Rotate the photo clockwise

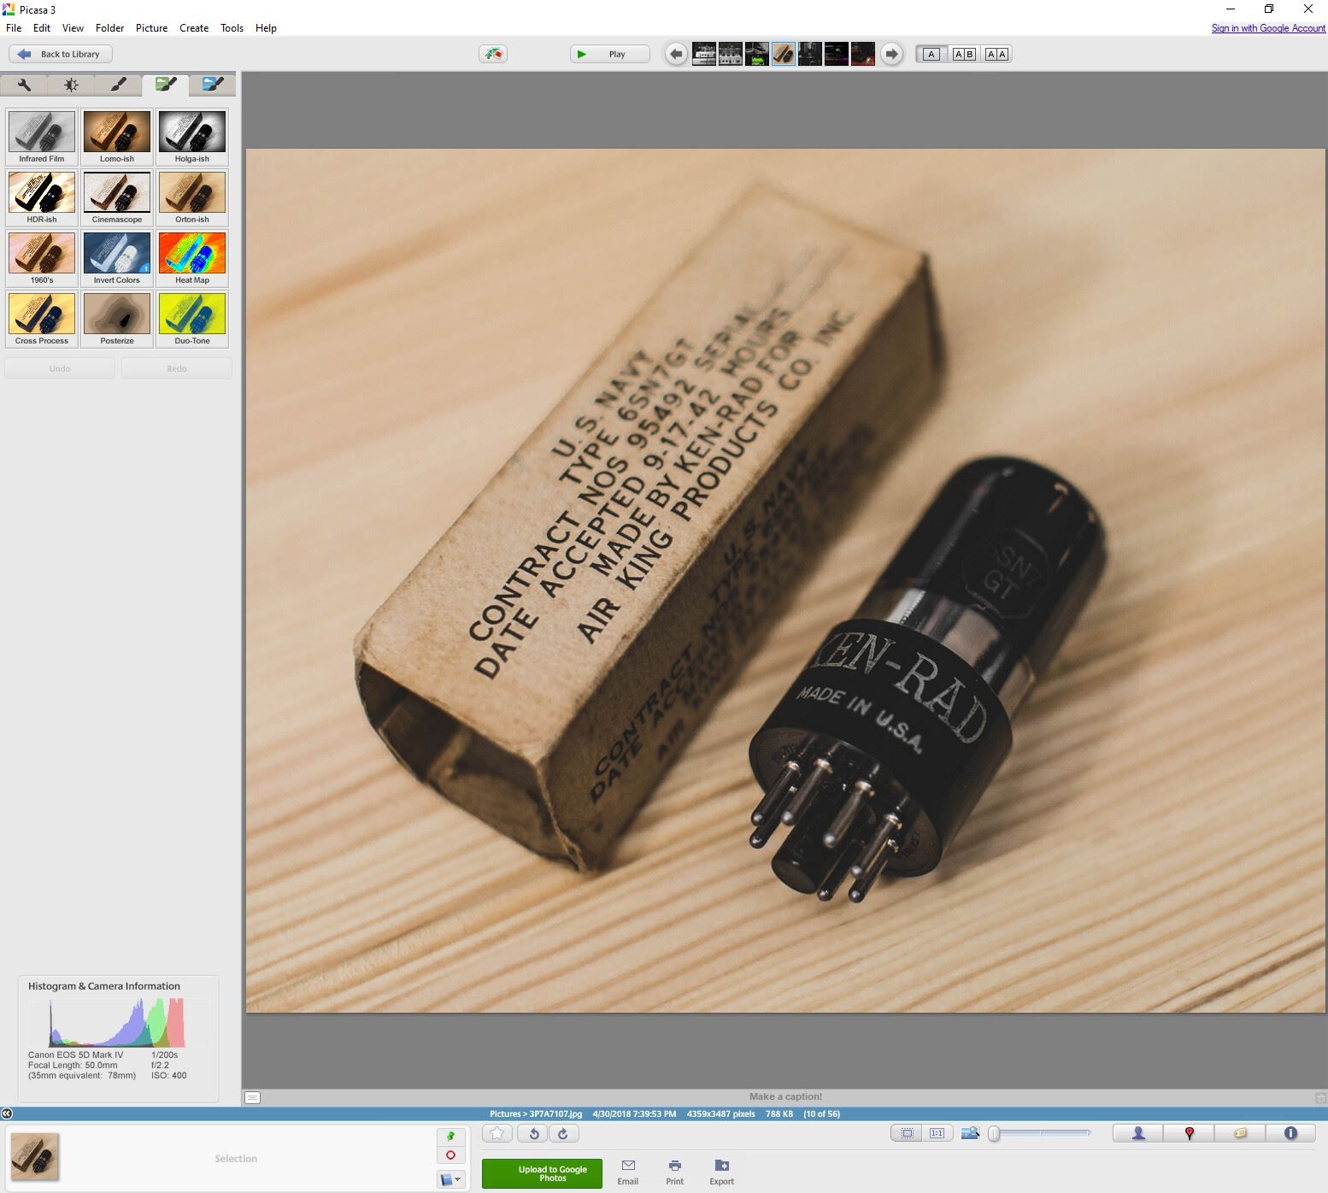point(563,1133)
